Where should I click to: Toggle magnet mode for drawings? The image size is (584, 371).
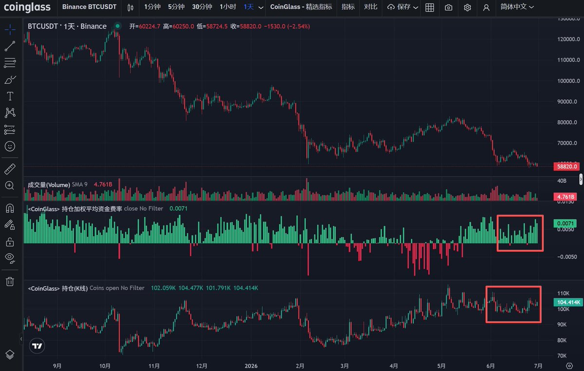pyautogui.click(x=10, y=208)
